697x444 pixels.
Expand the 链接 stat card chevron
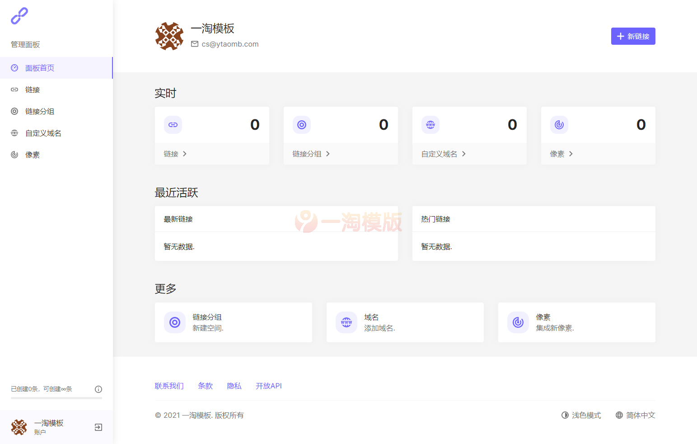(x=185, y=154)
